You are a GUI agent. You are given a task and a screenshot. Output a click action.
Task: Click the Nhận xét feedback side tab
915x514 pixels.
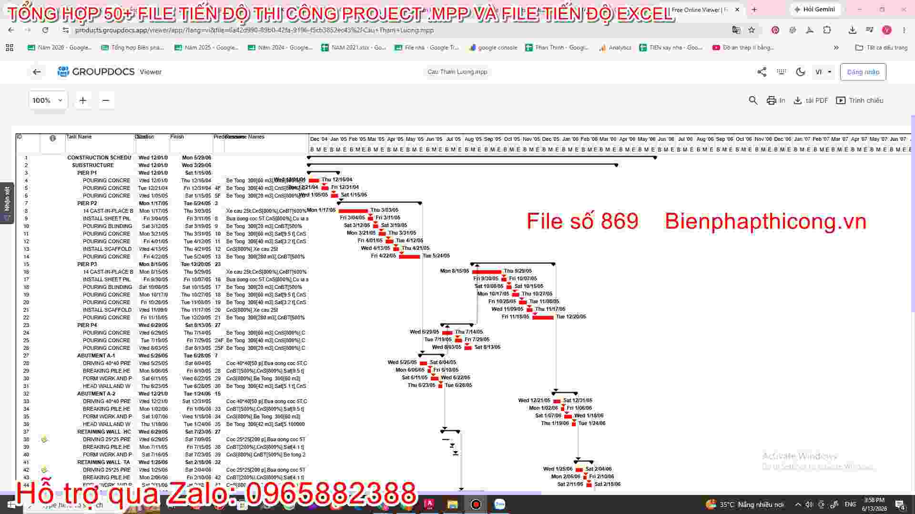point(7,203)
